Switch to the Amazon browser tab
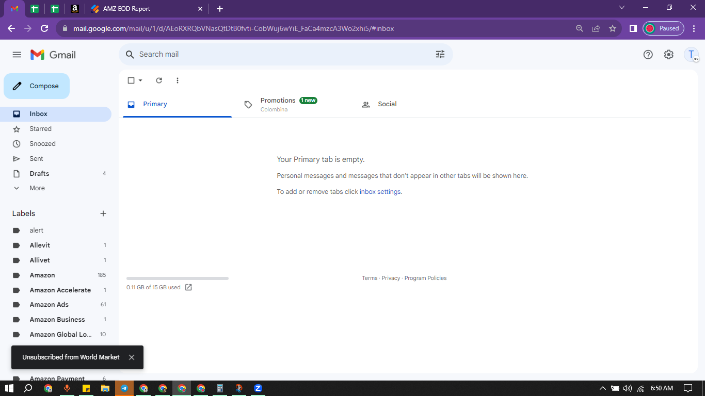 [75, 9]
